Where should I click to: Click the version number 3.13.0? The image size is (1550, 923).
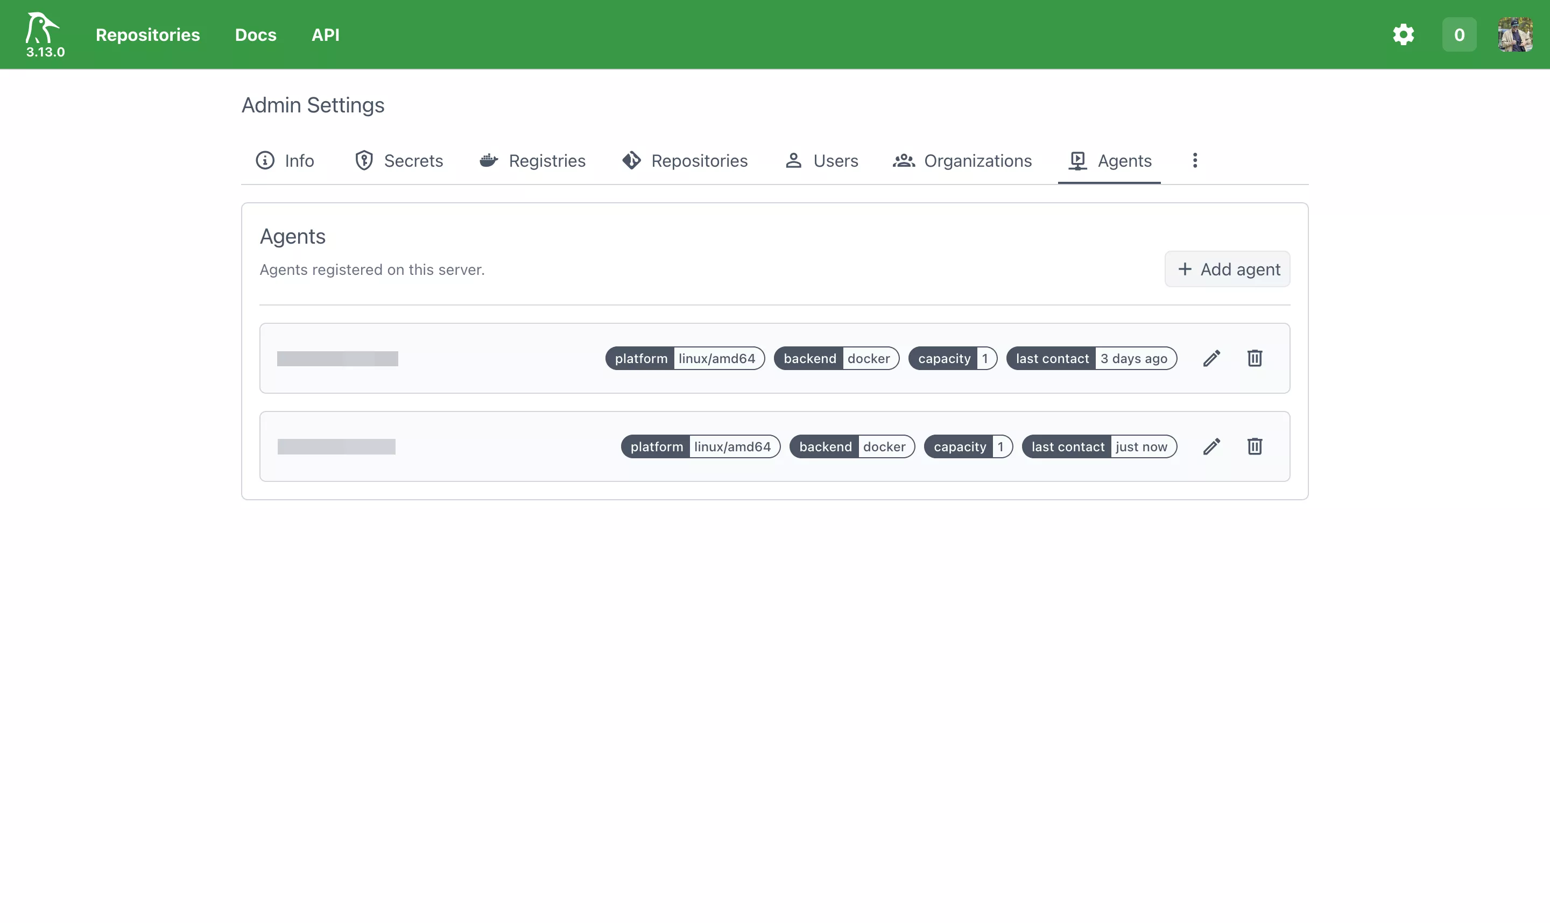45,52
